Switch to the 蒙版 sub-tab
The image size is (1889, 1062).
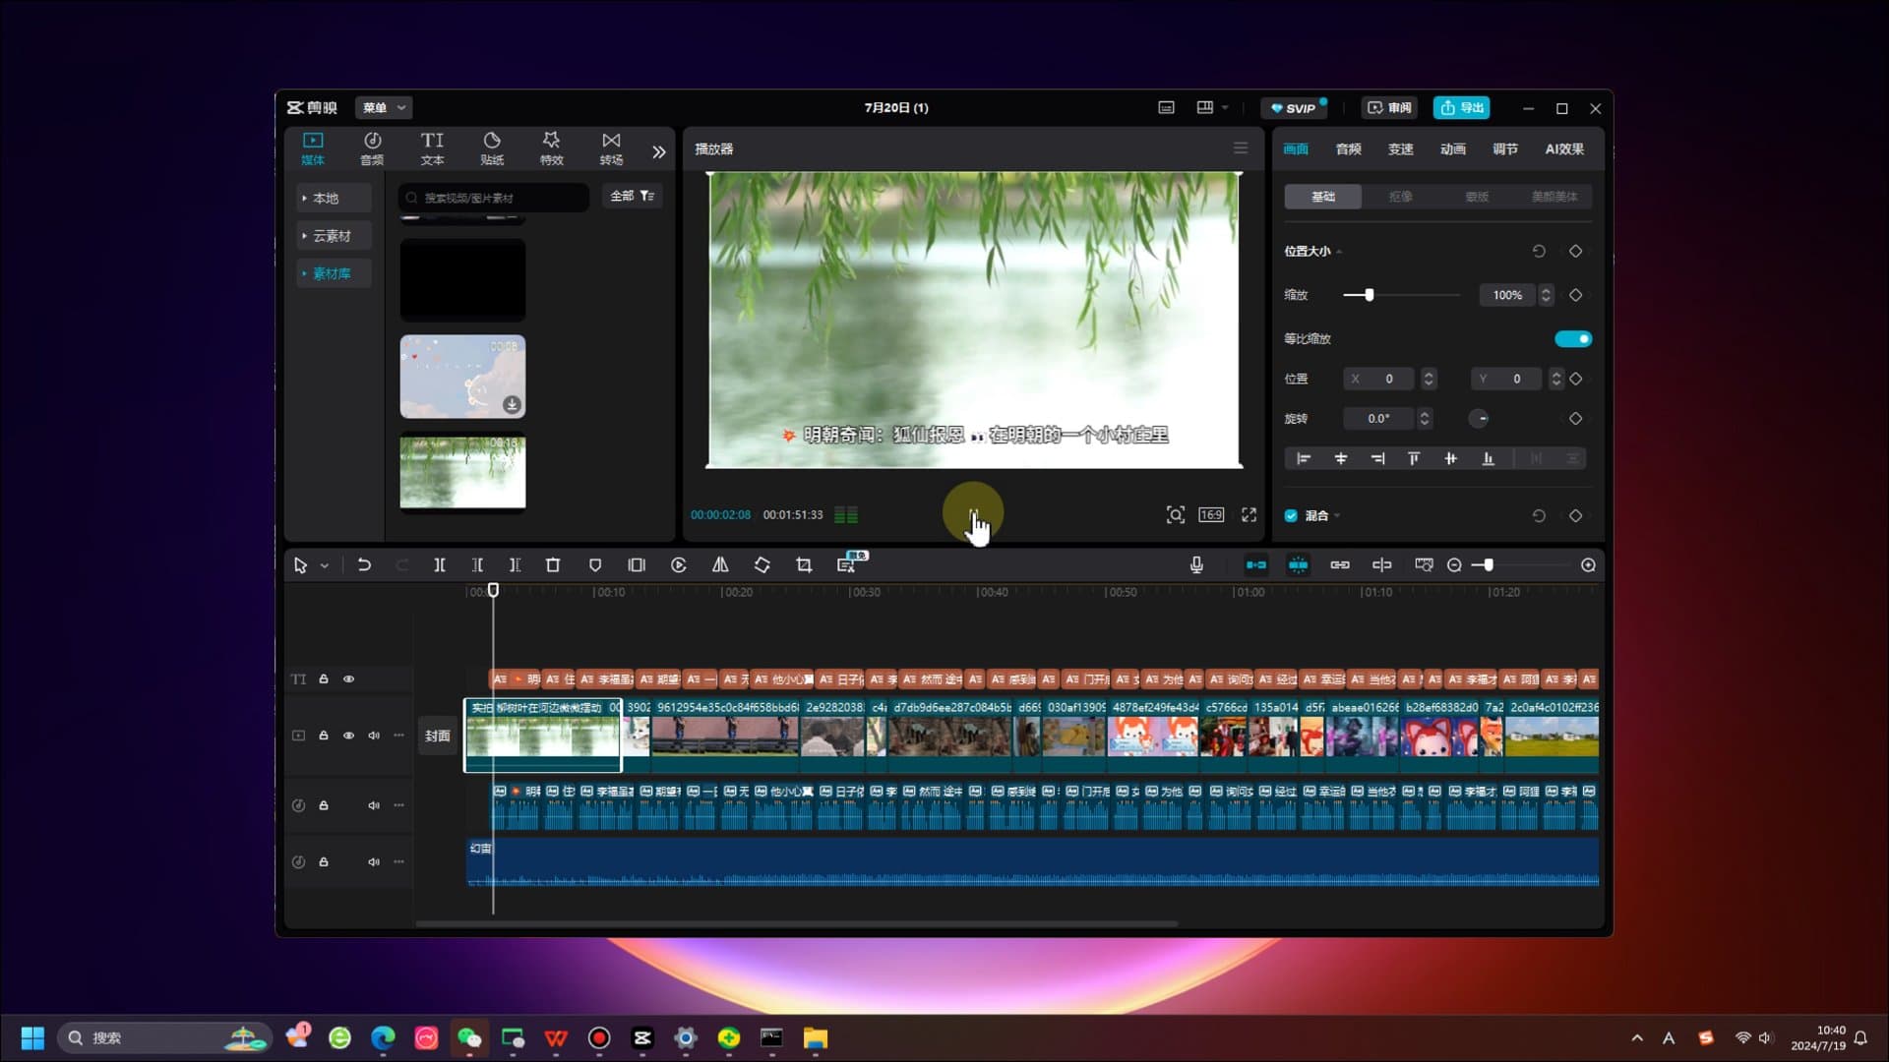pos(1477,197)
